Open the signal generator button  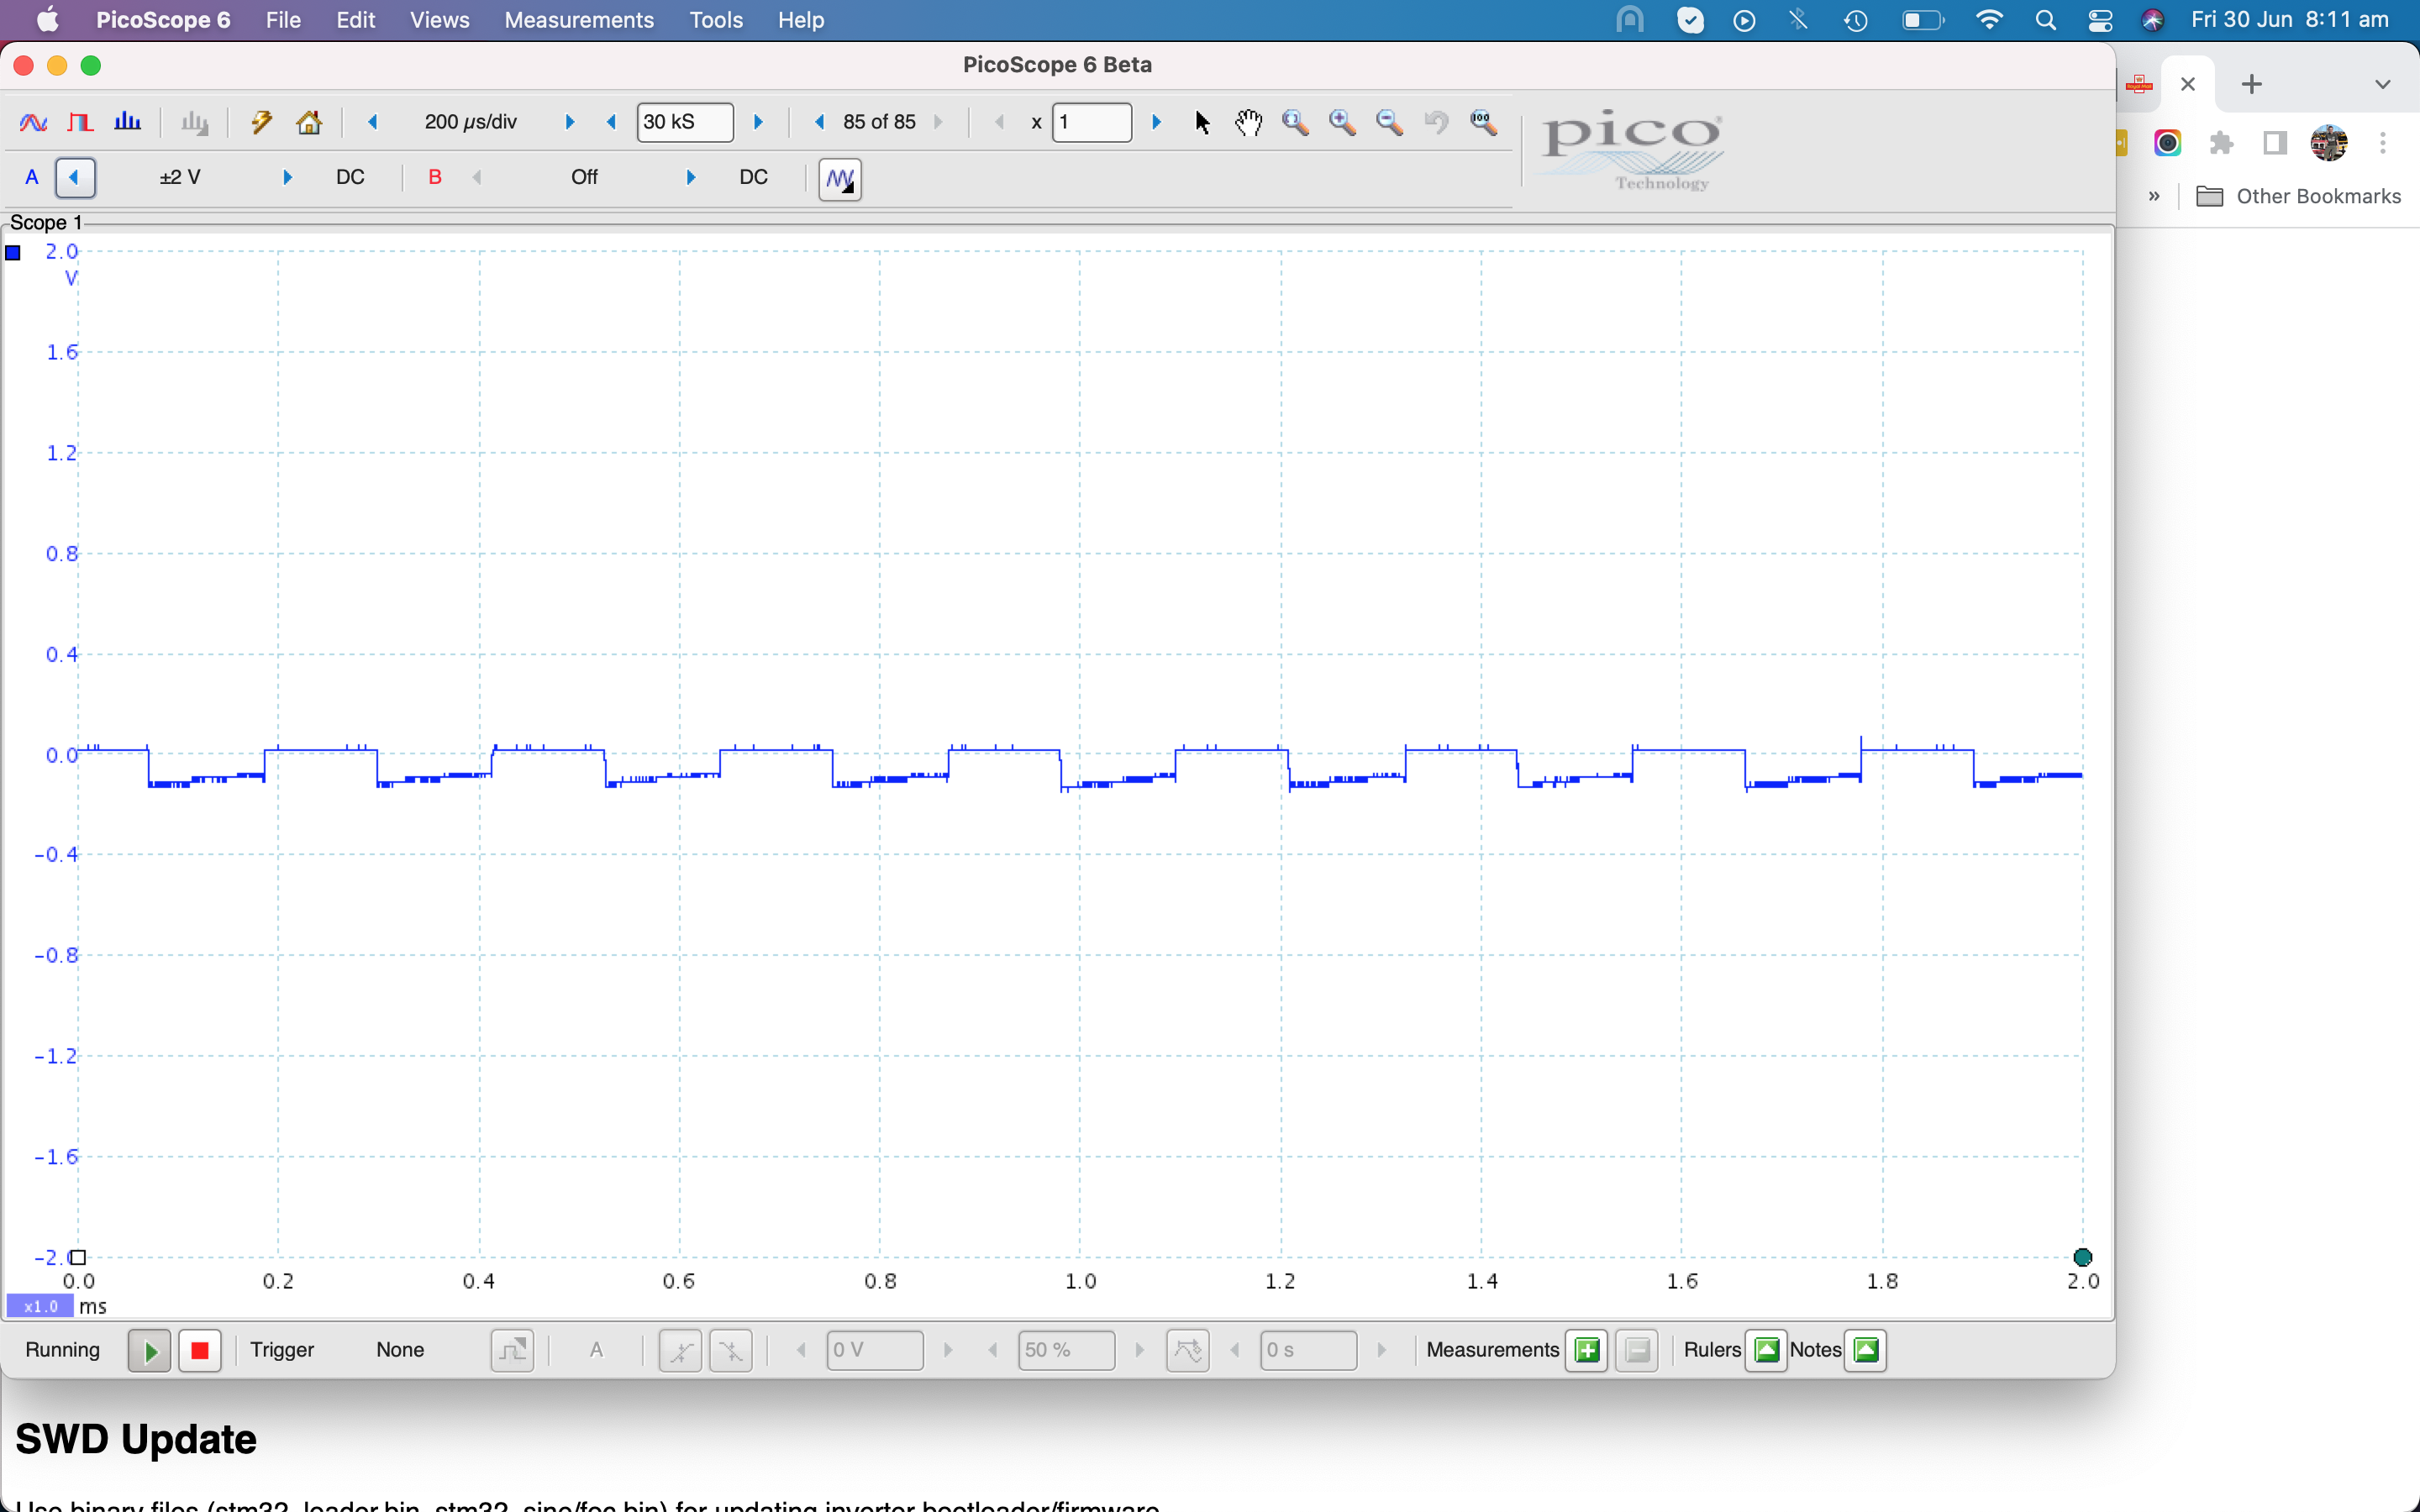pyautogui.click(x=840, y=179)
